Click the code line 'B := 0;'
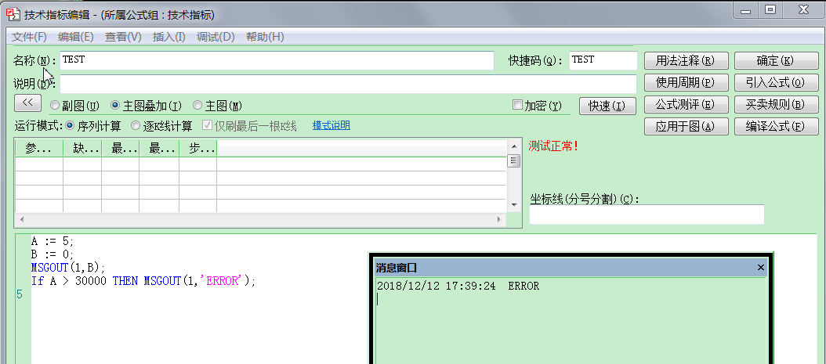Image resolution: width=826 pixels, height=364 pixels. (53, 254)
